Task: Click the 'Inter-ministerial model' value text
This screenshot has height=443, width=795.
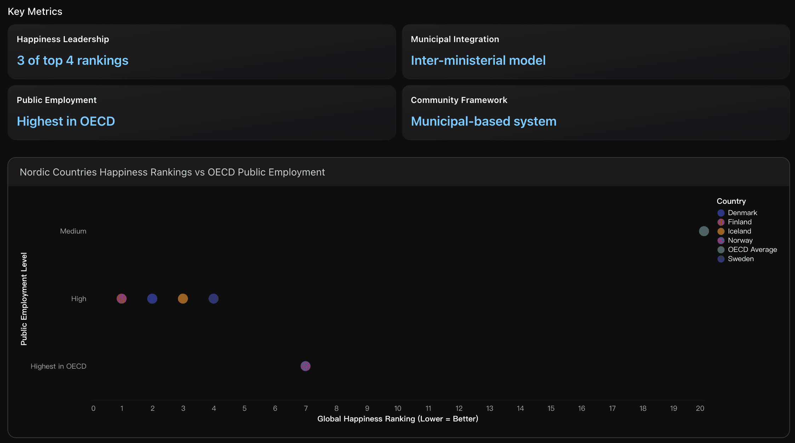Action: click(x=478, y=61)
